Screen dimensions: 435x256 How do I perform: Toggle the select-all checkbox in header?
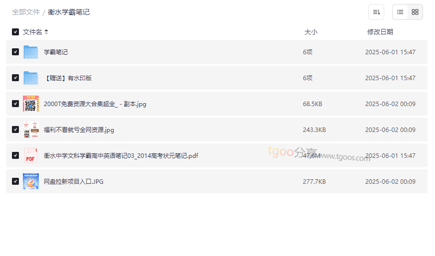point(15,32)
